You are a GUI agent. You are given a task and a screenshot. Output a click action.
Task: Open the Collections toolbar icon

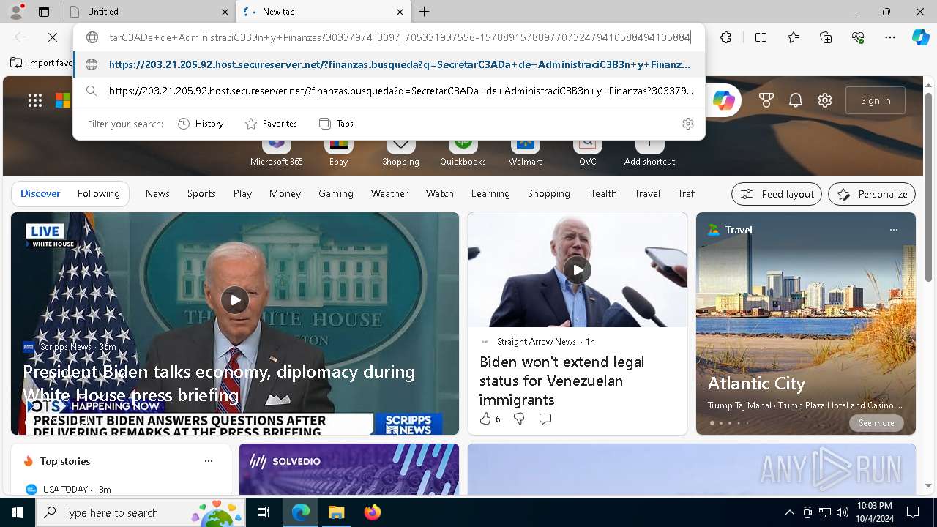pos(826,37)
